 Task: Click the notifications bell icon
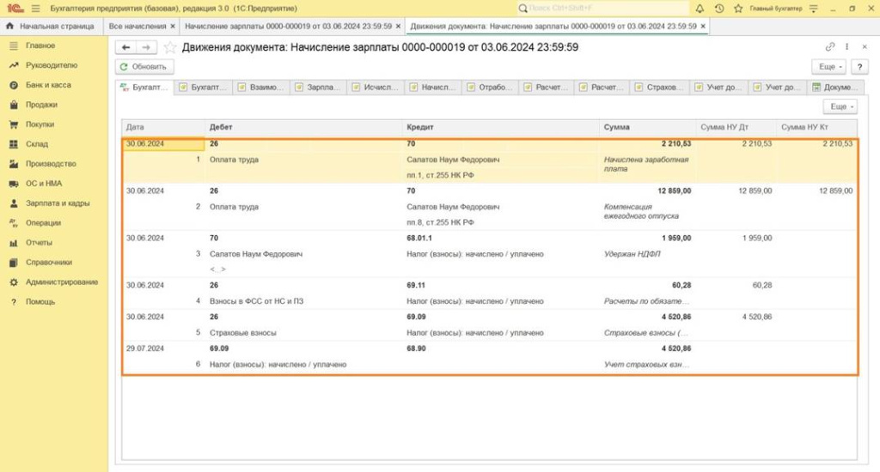(x=700, y=8)
